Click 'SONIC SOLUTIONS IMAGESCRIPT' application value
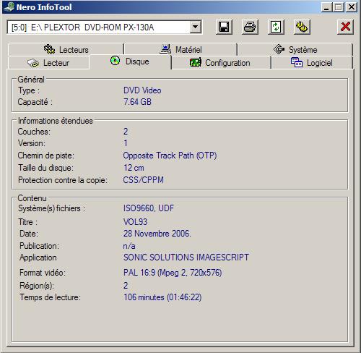This screenshot has width=361, height=353. (186, 258)
